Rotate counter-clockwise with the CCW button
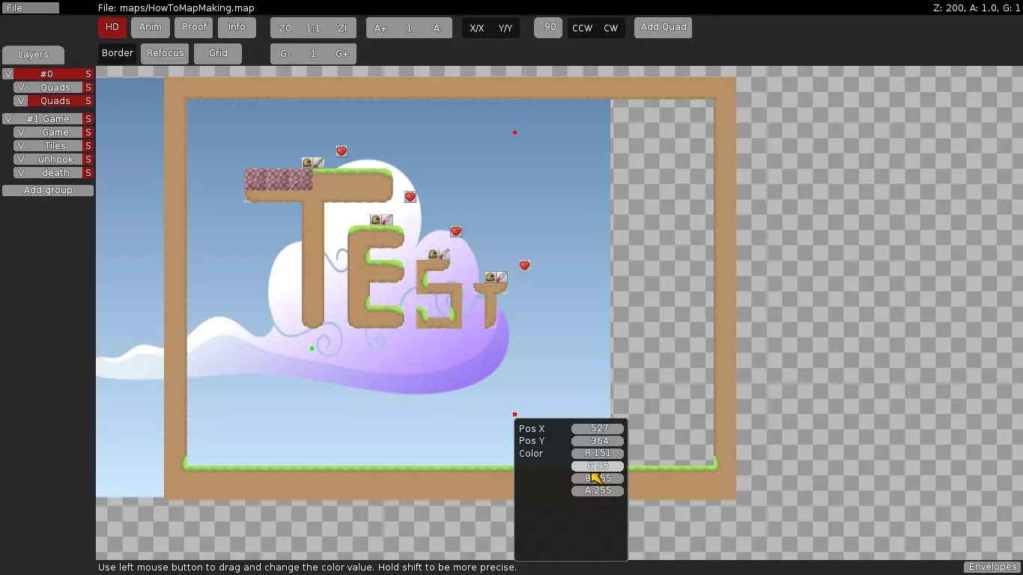 (582, 28)
